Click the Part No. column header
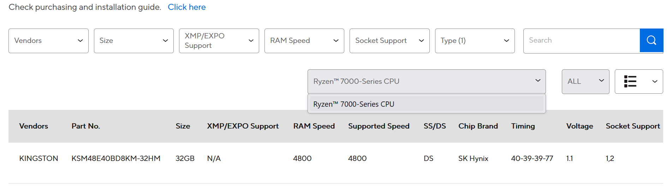Image resolution: width=672 pixels, height=187 pixels. click(x=86, y=126)
